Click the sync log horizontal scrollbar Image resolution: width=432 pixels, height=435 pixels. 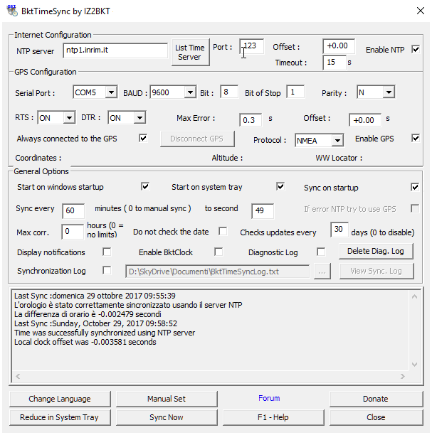point(212,377)
